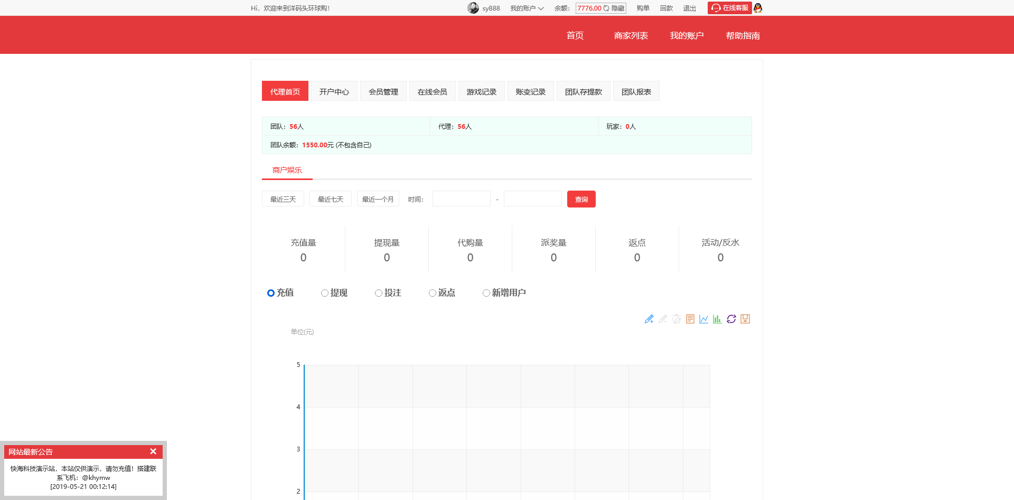
Task: Switch chart to bar chart icon
Action: [x=717, y=319]
